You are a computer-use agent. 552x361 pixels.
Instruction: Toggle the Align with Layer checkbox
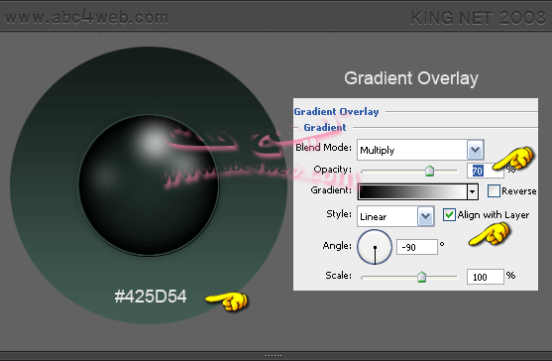pyautogui.click(x=449, y=214)
